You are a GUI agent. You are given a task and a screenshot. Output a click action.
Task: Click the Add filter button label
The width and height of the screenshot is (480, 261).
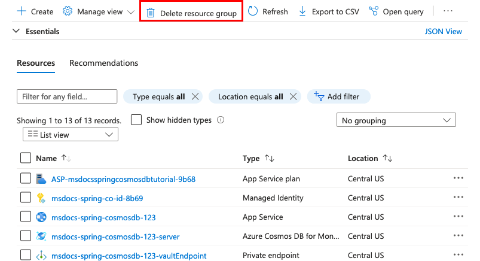pos(344,96)
